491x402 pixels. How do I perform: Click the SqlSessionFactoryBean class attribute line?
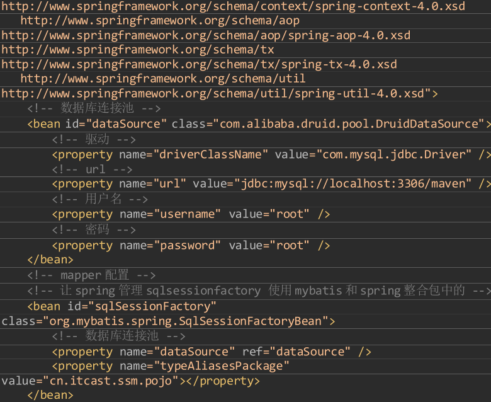coord(169,321)
